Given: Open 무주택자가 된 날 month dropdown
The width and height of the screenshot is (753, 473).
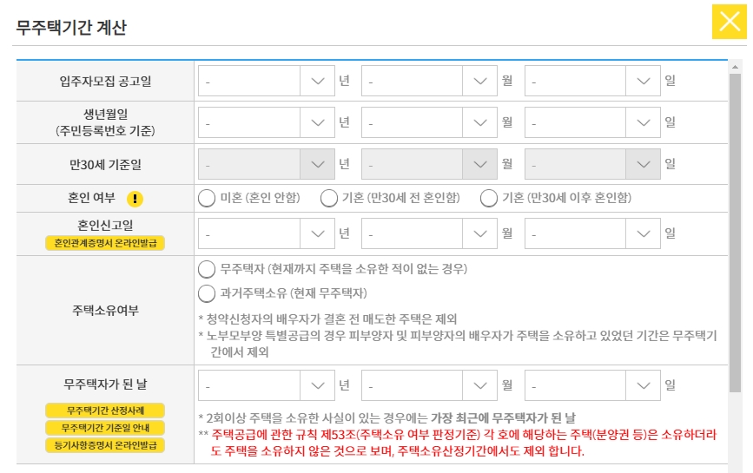Looking at the screenshot, I should [x=429, y=385].
